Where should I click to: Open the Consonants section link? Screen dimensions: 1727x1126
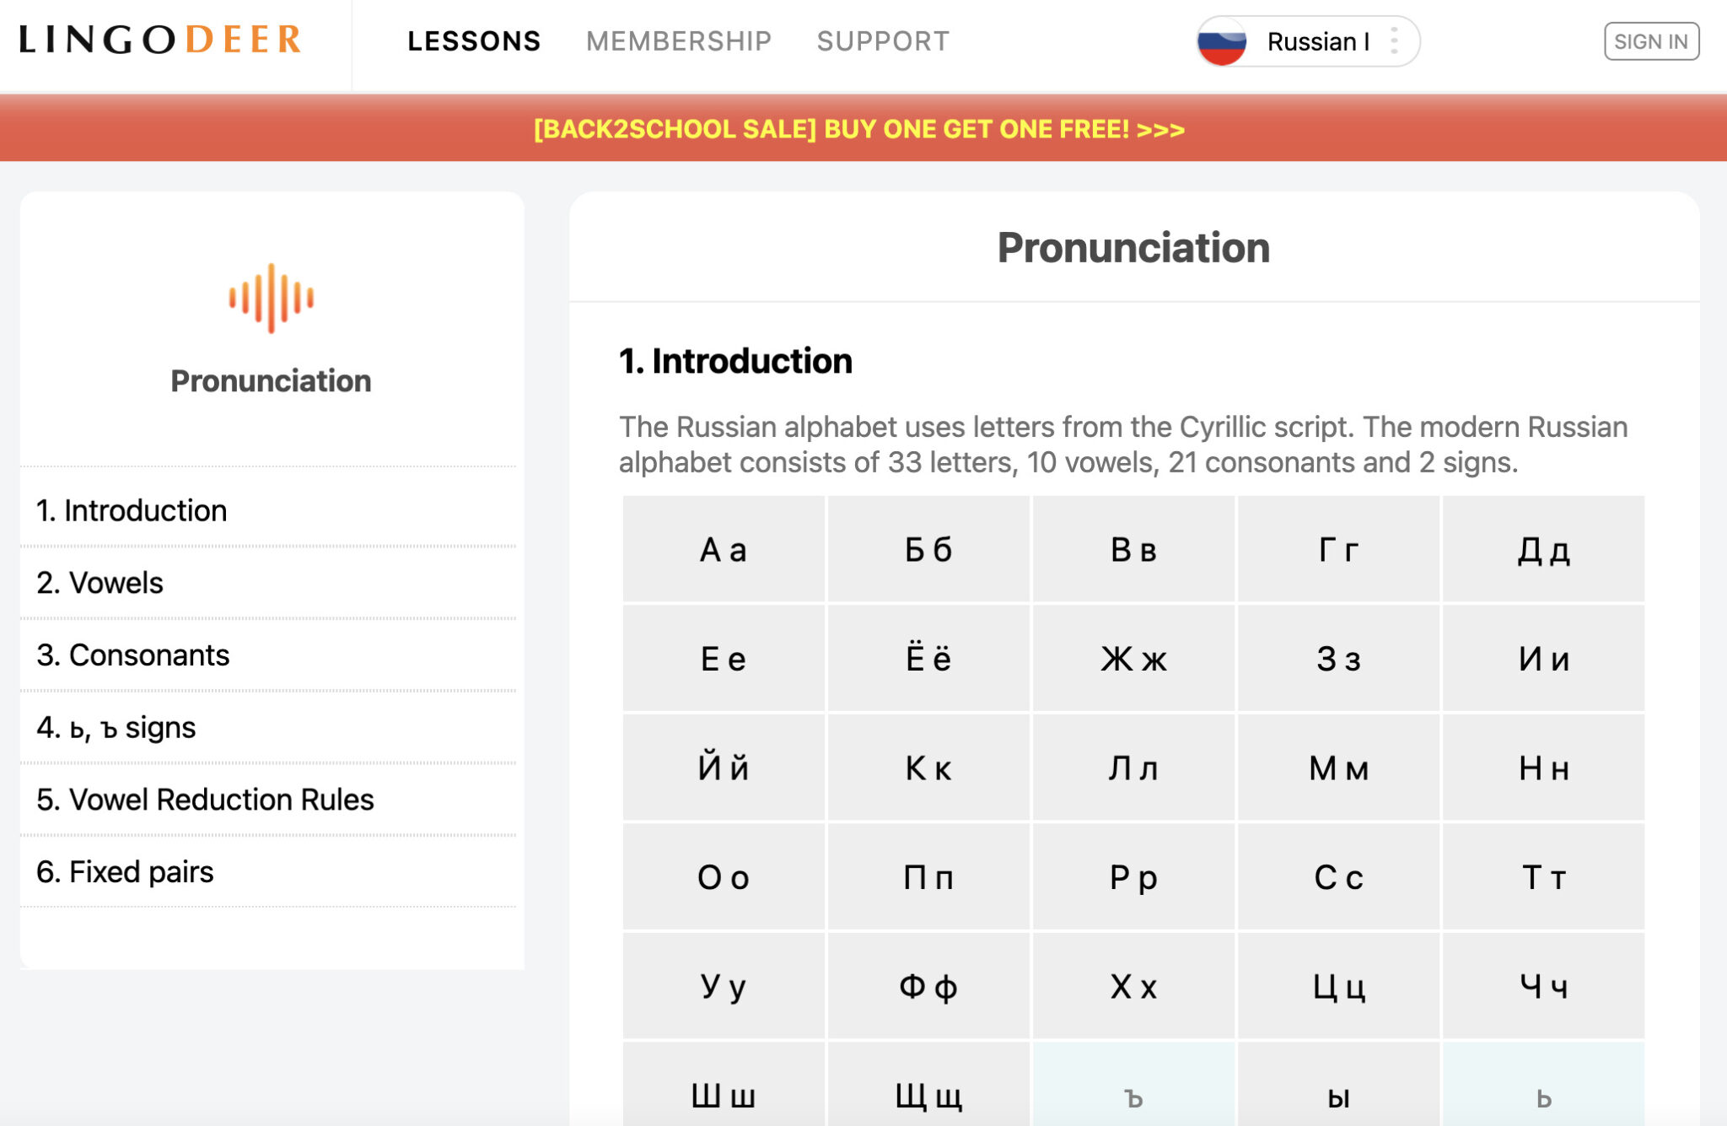[x=268, y=655]
